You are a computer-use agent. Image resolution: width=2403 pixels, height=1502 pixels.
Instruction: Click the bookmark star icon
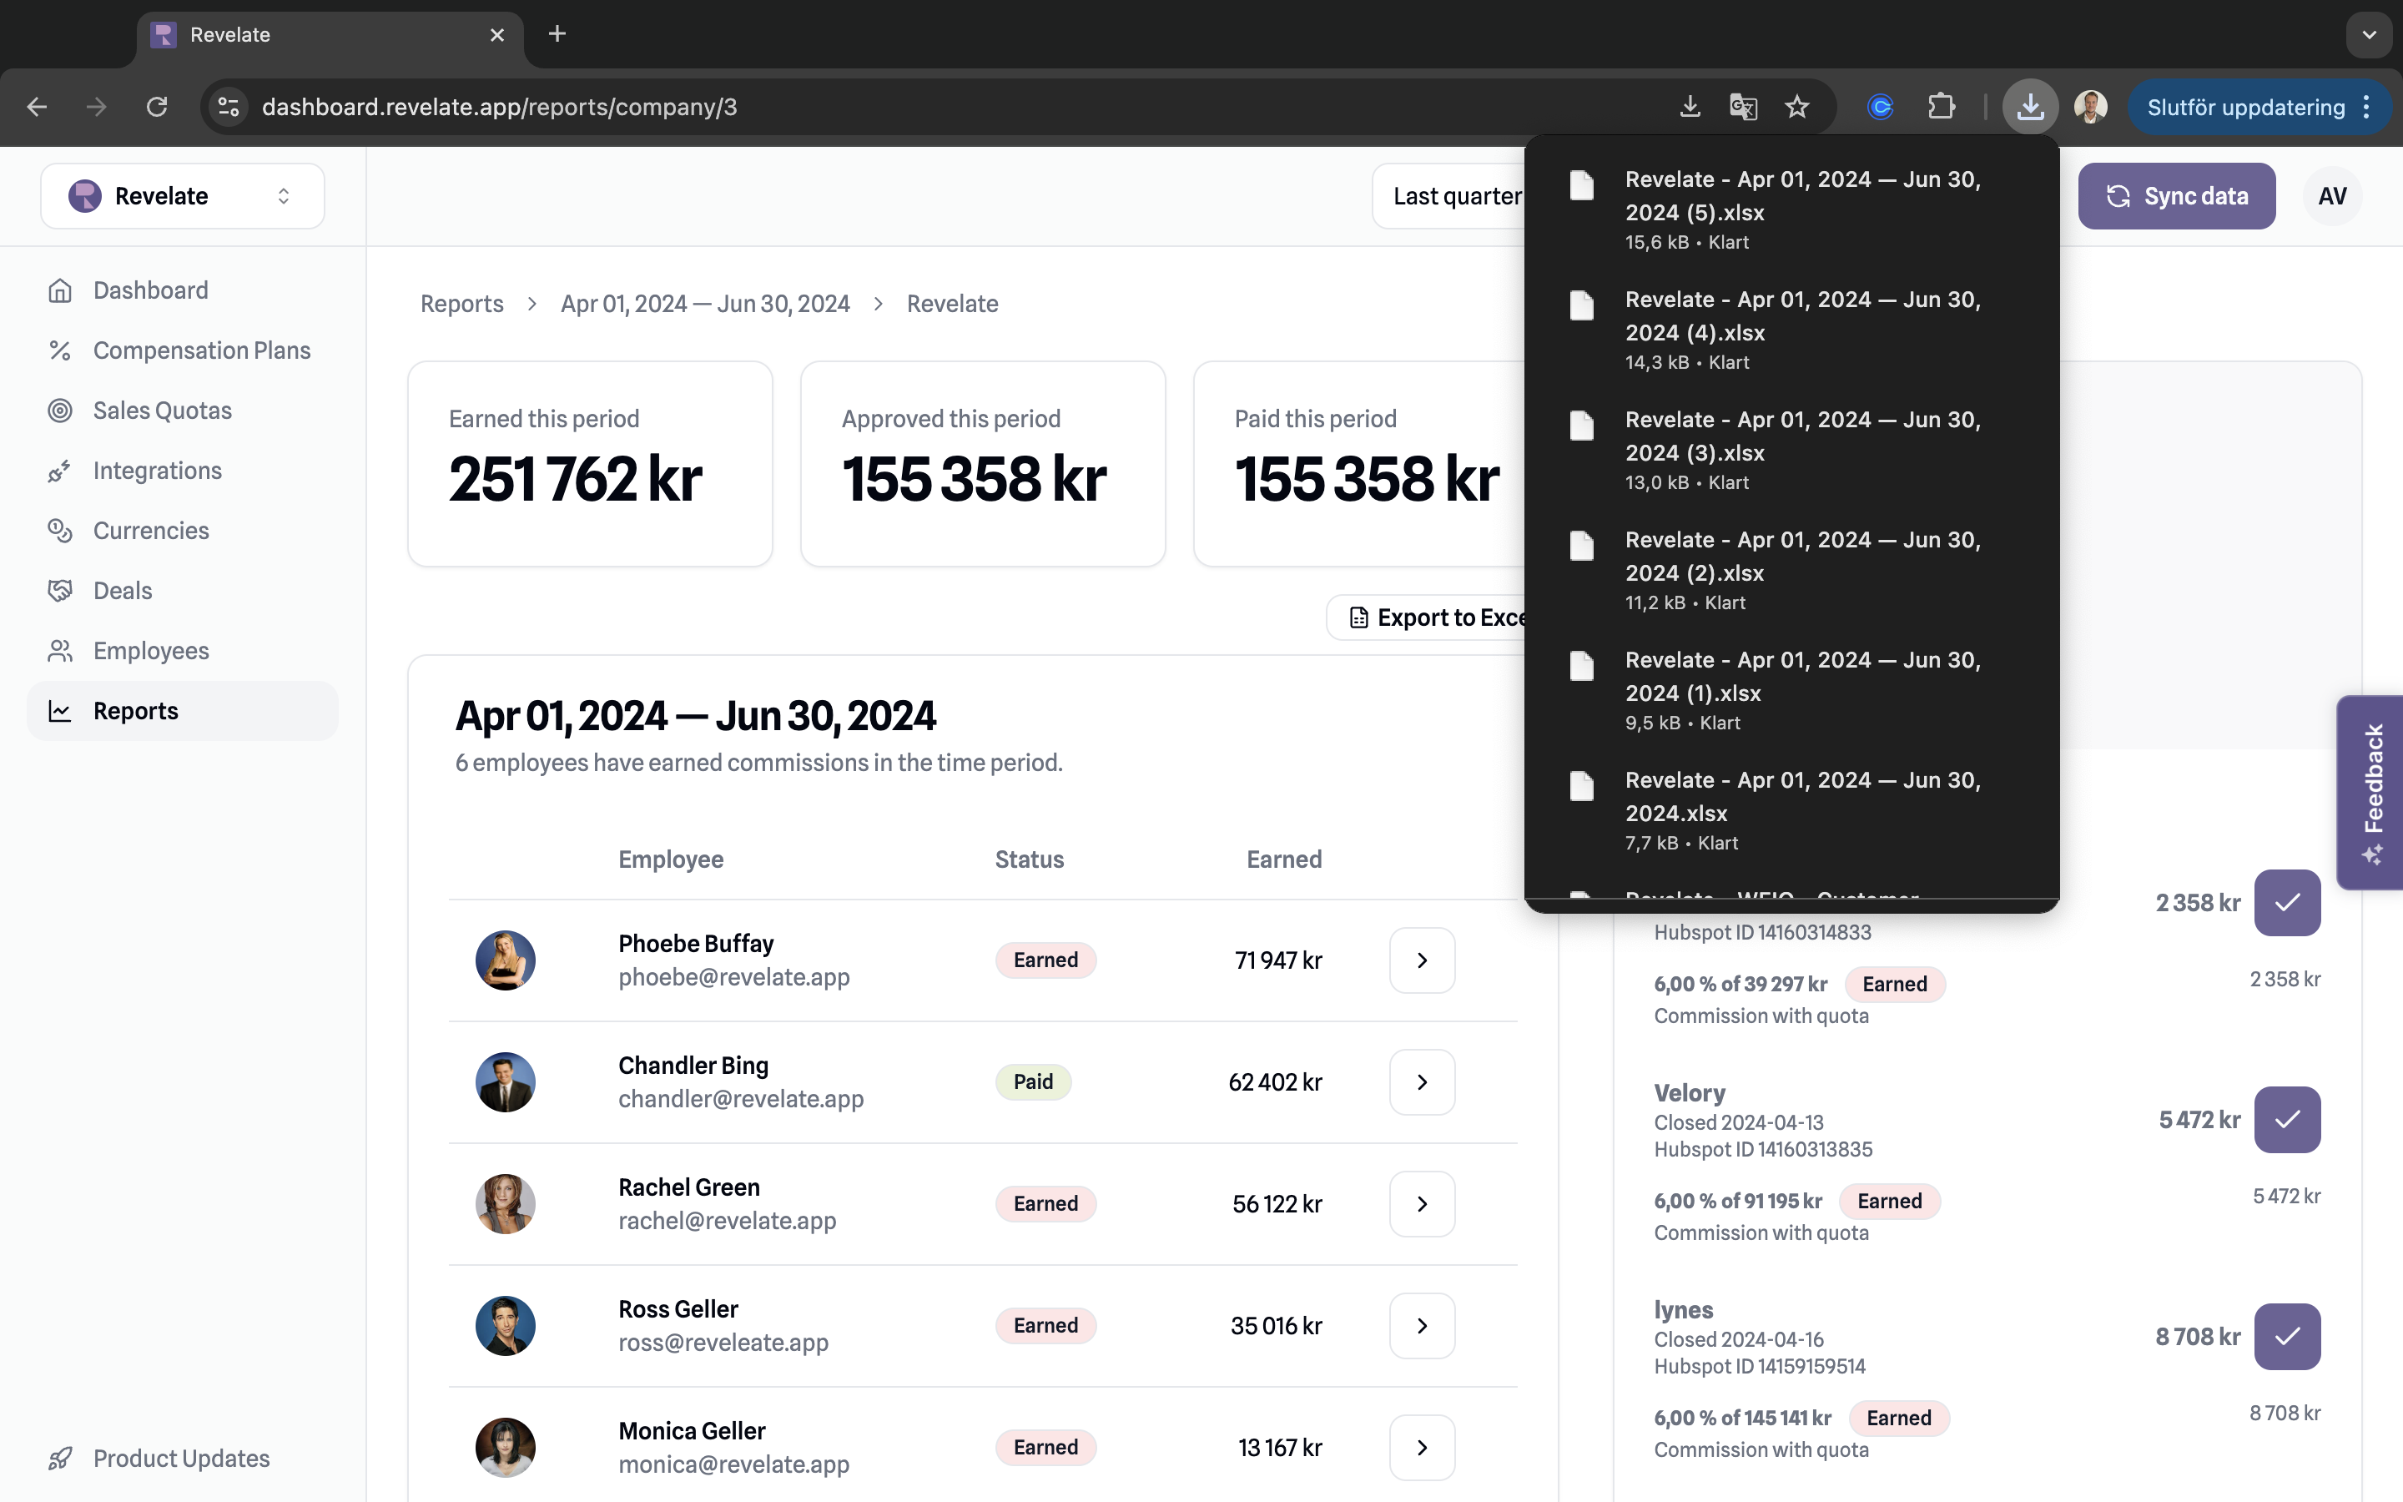coord(1796,106)
